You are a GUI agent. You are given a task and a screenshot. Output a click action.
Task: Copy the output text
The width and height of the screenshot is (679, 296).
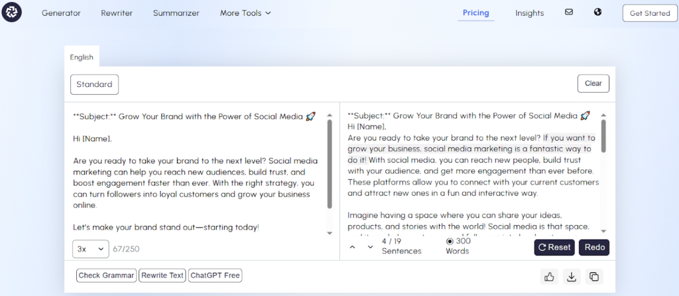593,277
